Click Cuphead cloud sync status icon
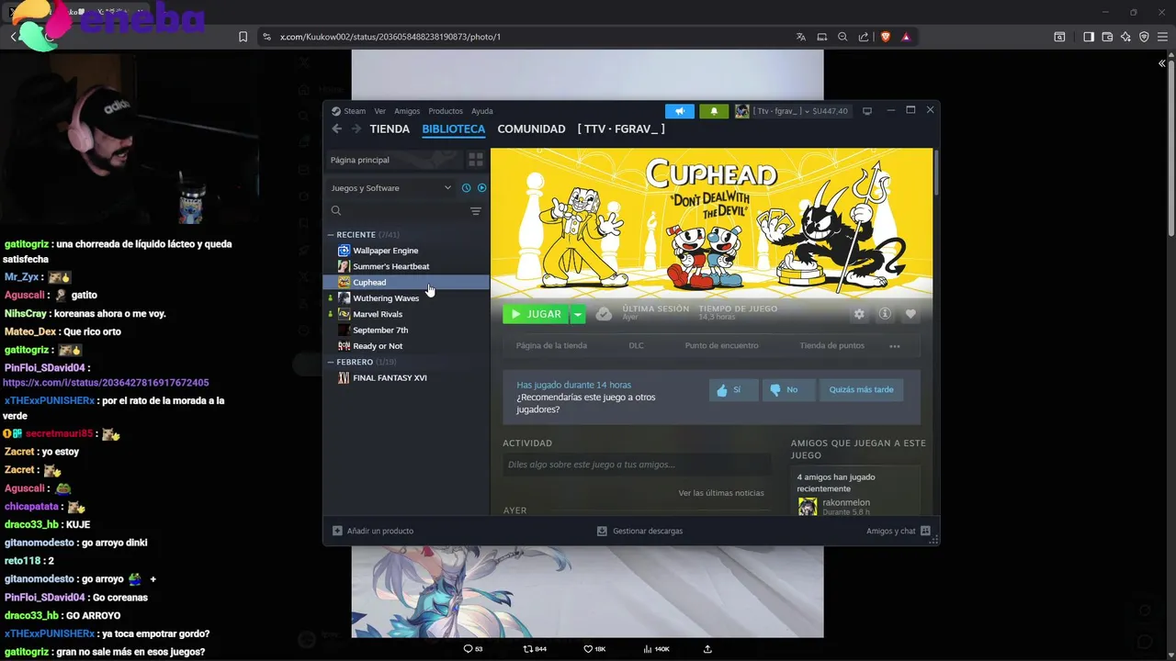 [604, 314]
